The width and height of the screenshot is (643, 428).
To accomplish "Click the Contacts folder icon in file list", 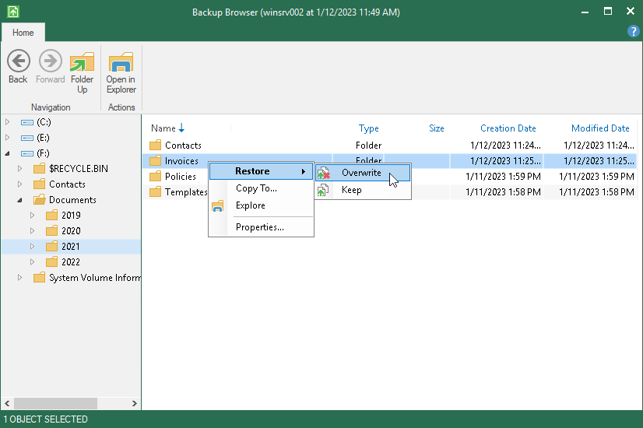I will tap(155, 145).
